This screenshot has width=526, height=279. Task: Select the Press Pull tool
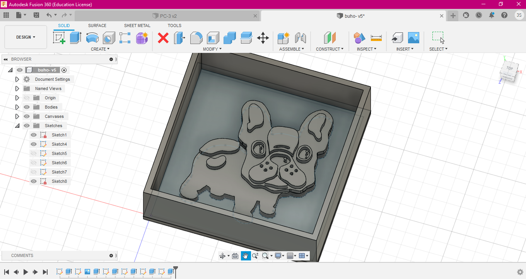coord(180,38)
